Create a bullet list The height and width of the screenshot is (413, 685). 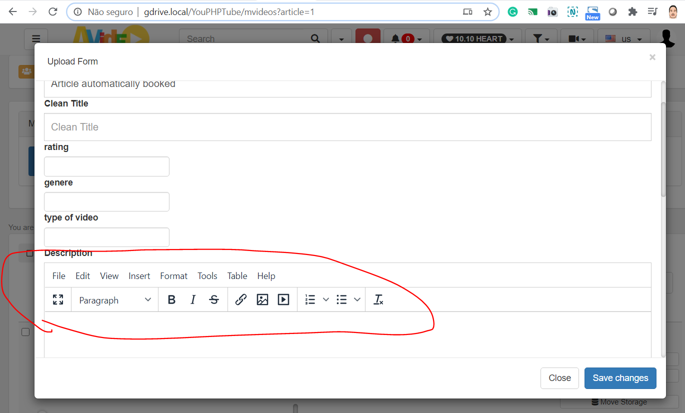[x=342, y=299]
